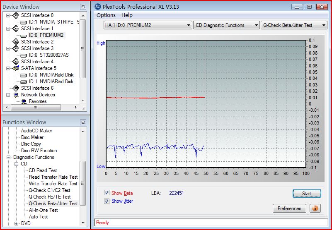The image size is (332, 230).
Task: Click Functions Window scroll up arrow
Action: pos(83,131)
